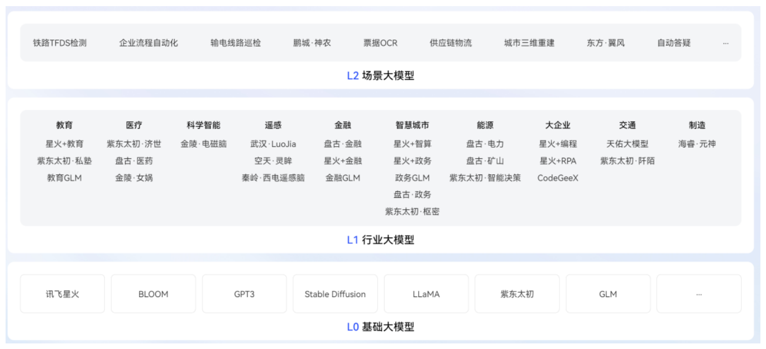This screenshot has height=349, width=766.
Task: Select 金陵·女娲 model
Action: point(134,178)
